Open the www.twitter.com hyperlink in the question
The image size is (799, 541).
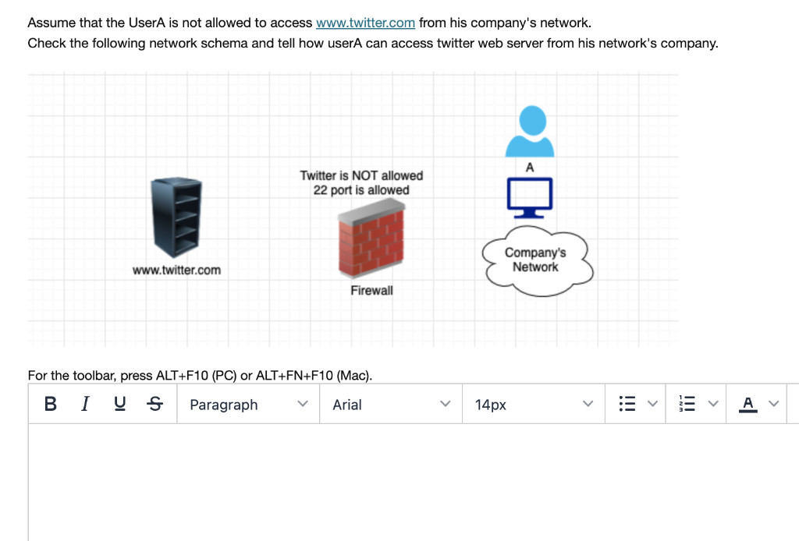point(365,23)
